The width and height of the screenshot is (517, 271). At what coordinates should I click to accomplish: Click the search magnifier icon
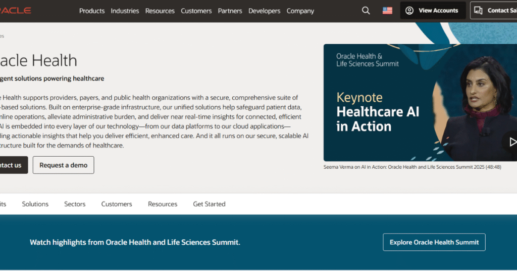pos(366,11)
